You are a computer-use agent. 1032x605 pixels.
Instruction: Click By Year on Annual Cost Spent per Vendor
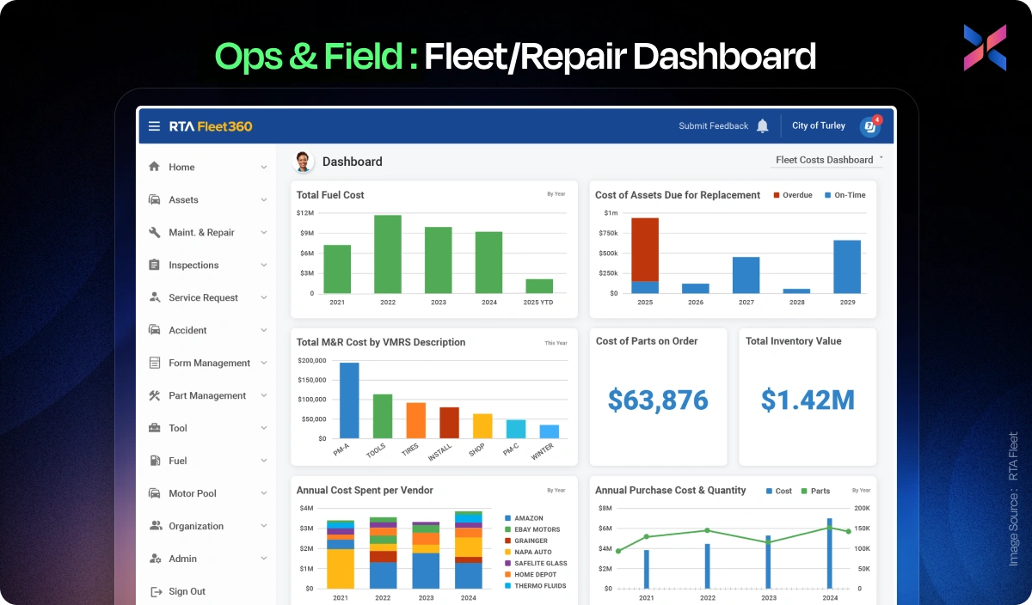pyautogui.click(x=556, y=490)
